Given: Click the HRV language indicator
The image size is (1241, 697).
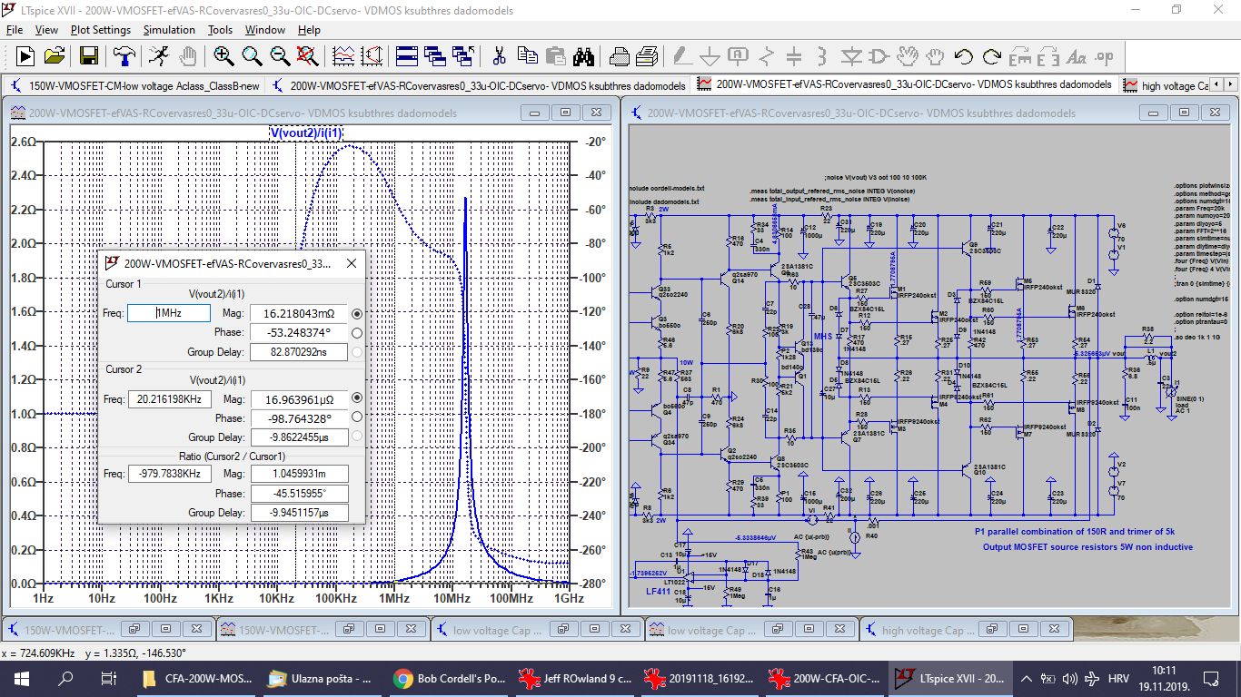Looking at the screenshot, I should (1118, 678).
